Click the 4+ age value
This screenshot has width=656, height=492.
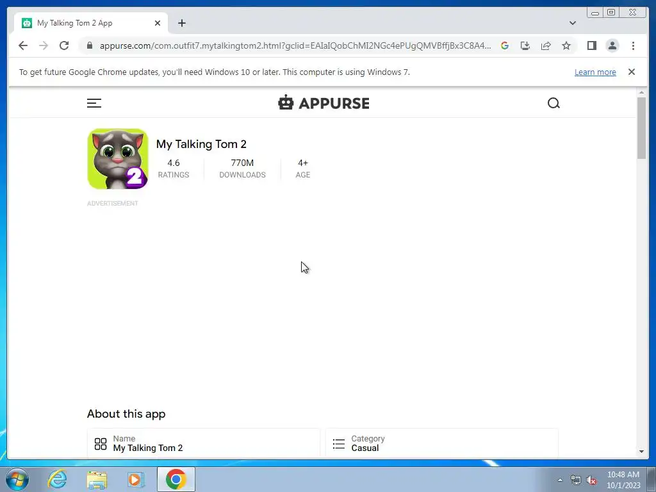[x=303, y=163]
